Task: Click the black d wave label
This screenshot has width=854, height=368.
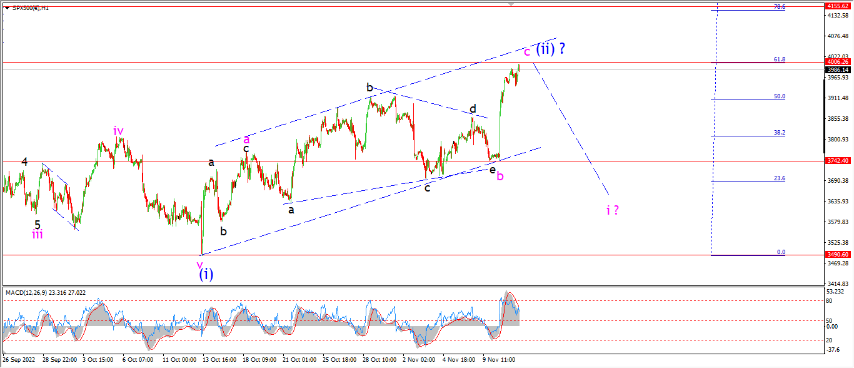Action: pyautogui.click(x=473, y=109)
